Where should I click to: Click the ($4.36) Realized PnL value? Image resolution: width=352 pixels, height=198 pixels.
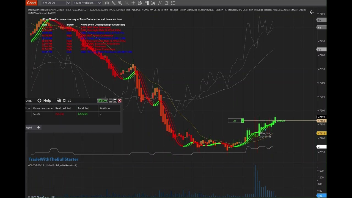click(60, 114)
